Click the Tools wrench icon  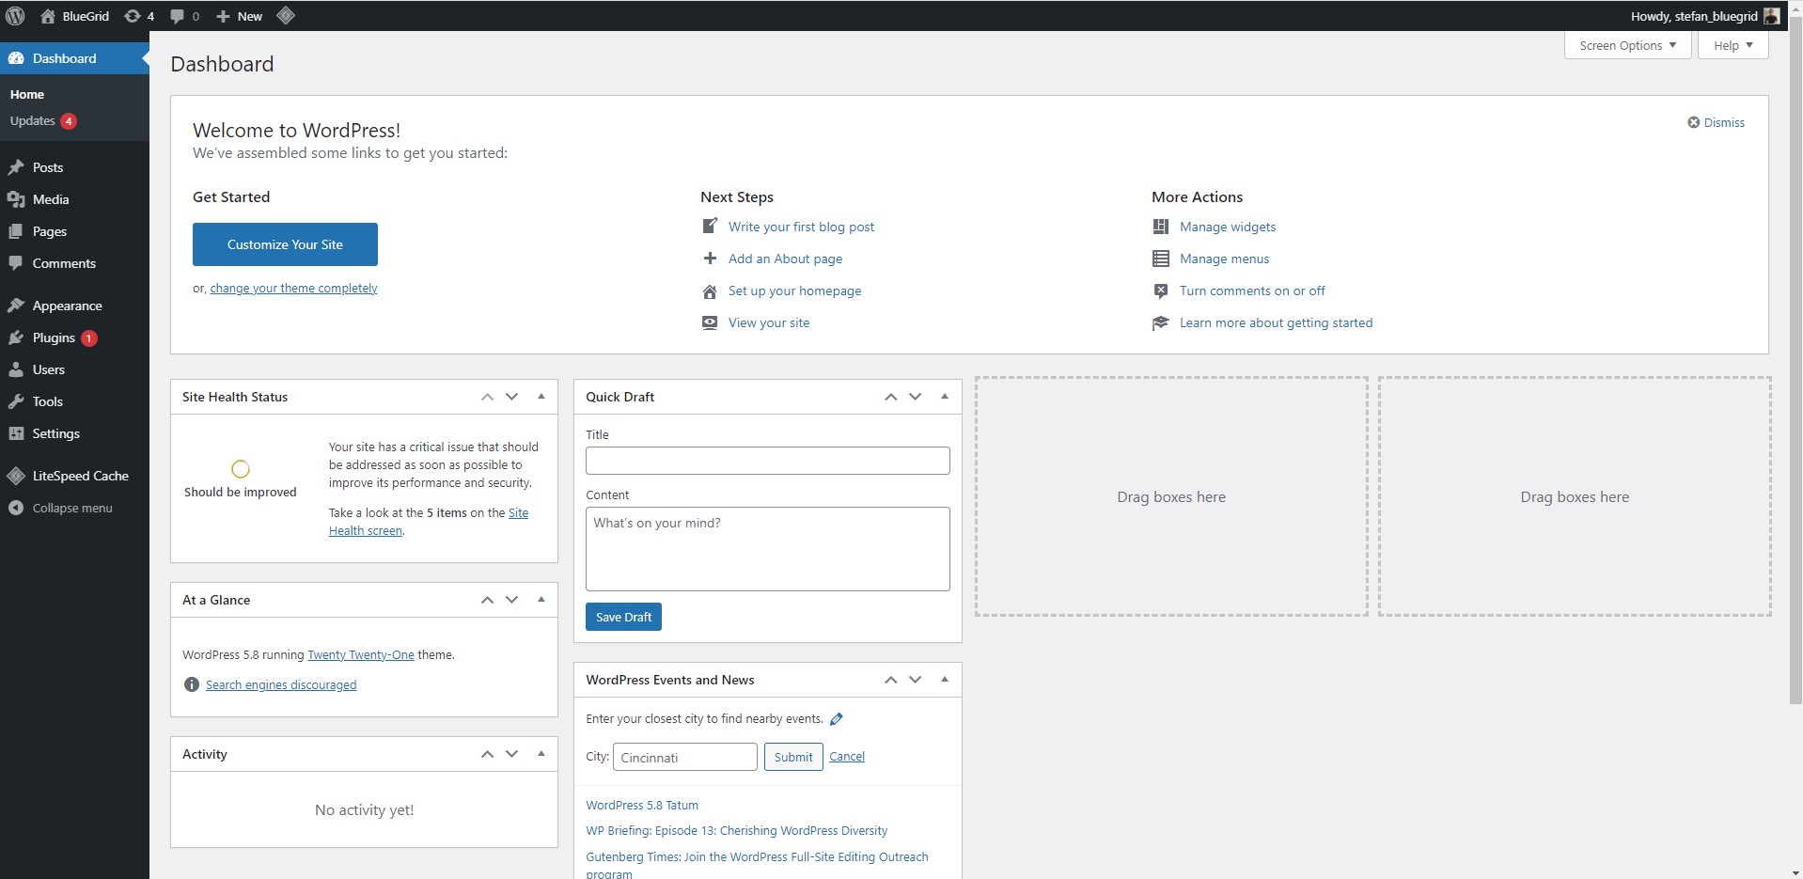16,401
